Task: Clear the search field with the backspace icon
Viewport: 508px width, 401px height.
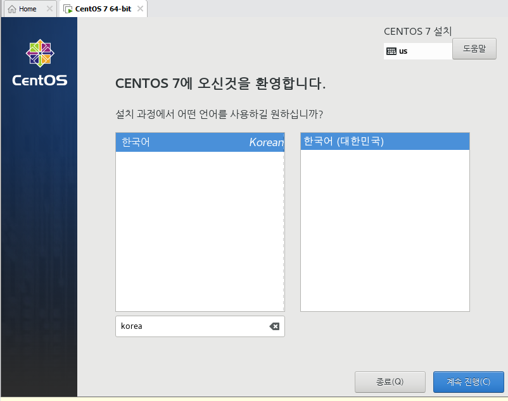Action: point(274,326)
